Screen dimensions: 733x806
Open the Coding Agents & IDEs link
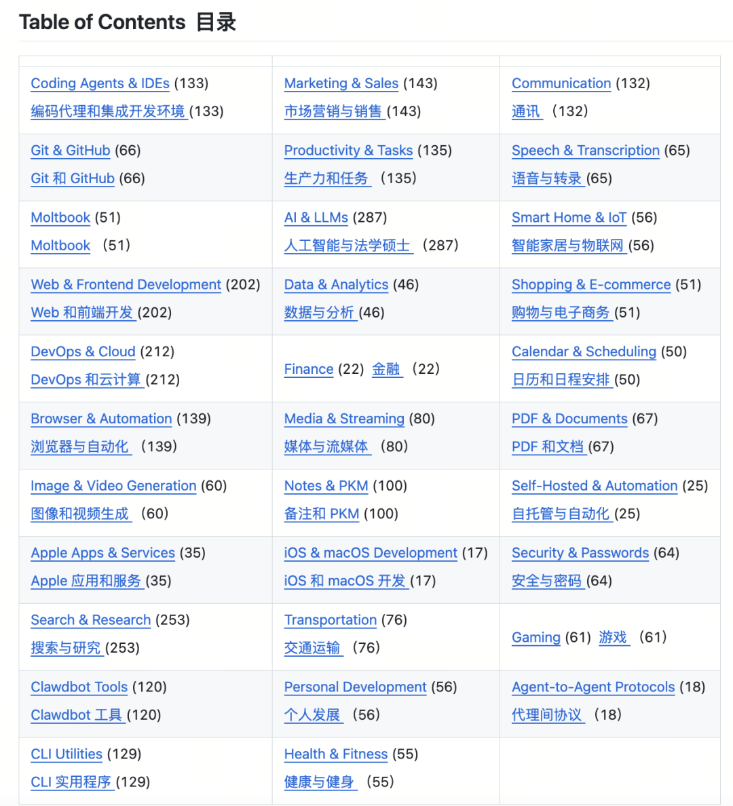[100, 83]
